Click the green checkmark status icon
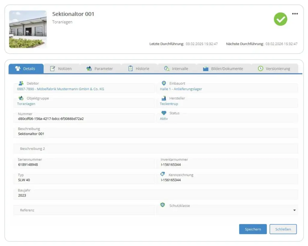Image resolution: width=308 pixels, height=246 pixels. coord(280,19)
